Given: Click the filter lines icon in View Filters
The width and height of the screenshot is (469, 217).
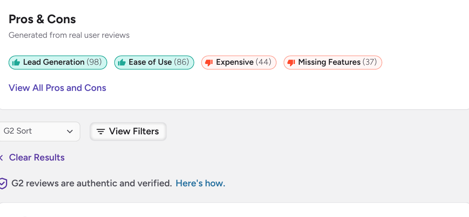Looking at the screenshot, I should click(101, 132).
